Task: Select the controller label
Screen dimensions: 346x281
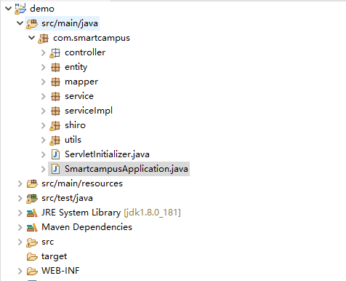Action: [85, 52]
